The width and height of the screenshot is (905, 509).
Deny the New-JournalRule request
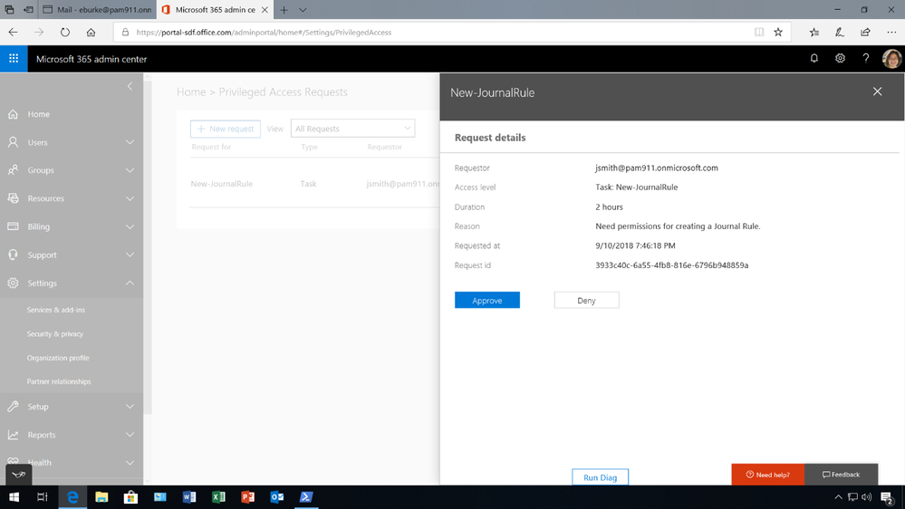click(x=586, y=300)
